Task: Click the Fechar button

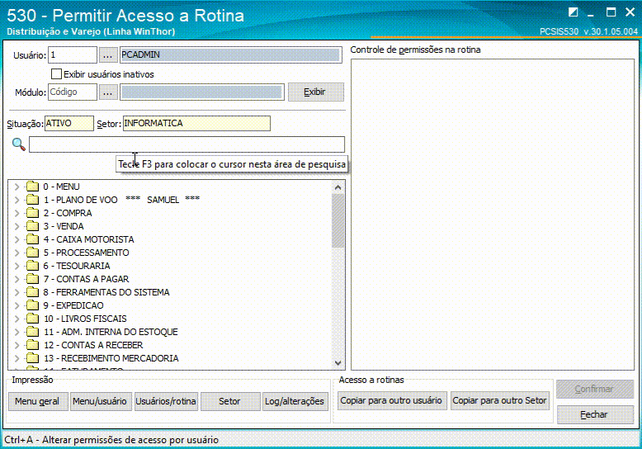Action: [x=594, y=414]
